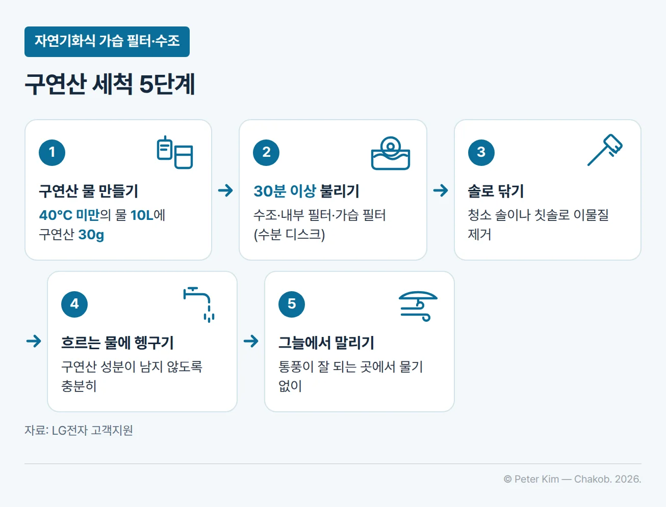Click the title '흐르는 물에 헹구기'
The height and width of the screenshot is (507, 666).
pos(117,343)
